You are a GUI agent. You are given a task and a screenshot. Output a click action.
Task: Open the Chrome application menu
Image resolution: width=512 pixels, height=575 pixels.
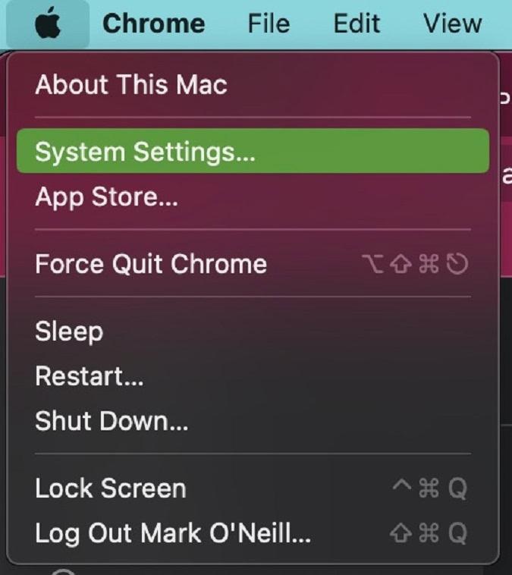point(153,24)
